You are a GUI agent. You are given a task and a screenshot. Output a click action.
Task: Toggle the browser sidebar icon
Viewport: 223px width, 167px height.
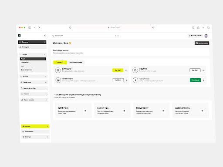(30, 27)
